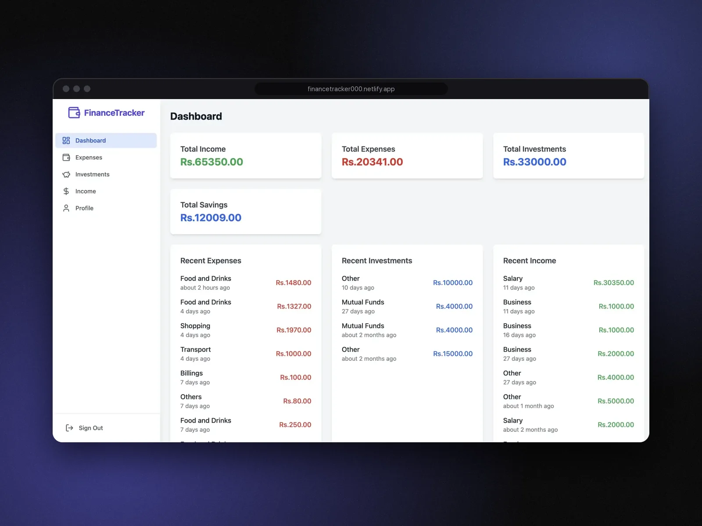Click the income amount Rs.4000.00

[616, 377]
